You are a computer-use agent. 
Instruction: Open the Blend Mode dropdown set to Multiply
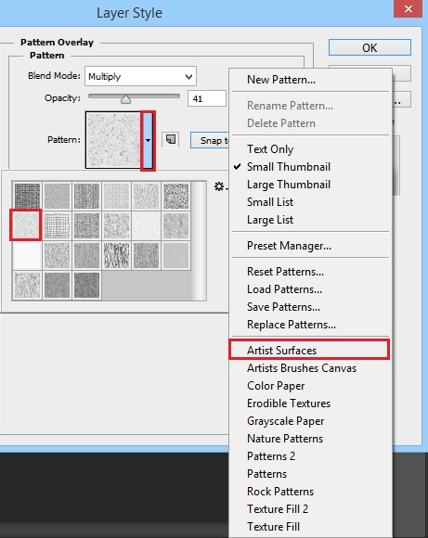(140, 76)
